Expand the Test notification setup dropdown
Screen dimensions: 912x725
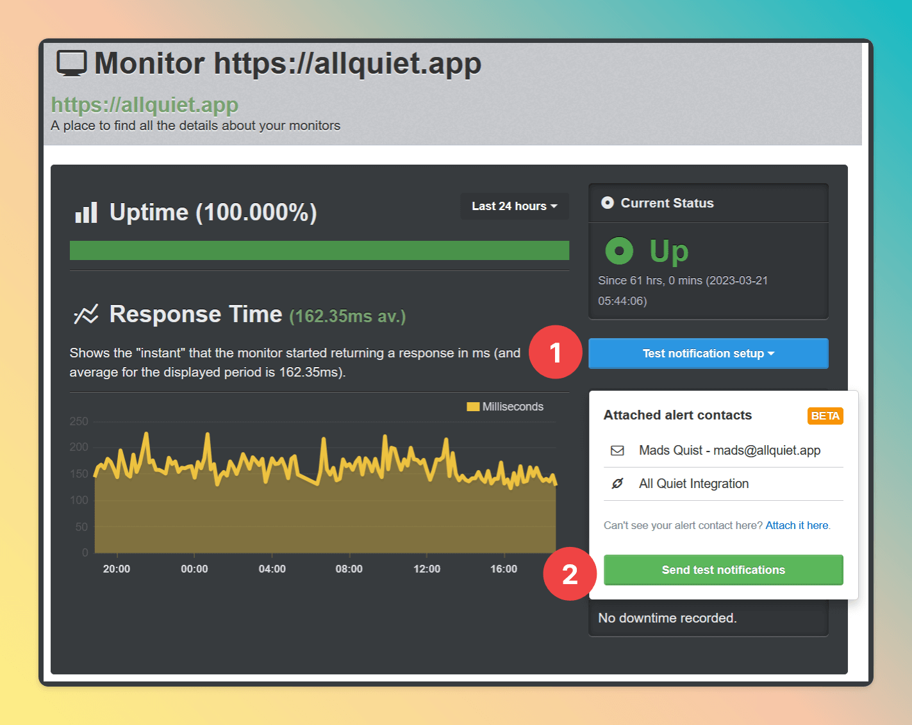tap(708, 354)
